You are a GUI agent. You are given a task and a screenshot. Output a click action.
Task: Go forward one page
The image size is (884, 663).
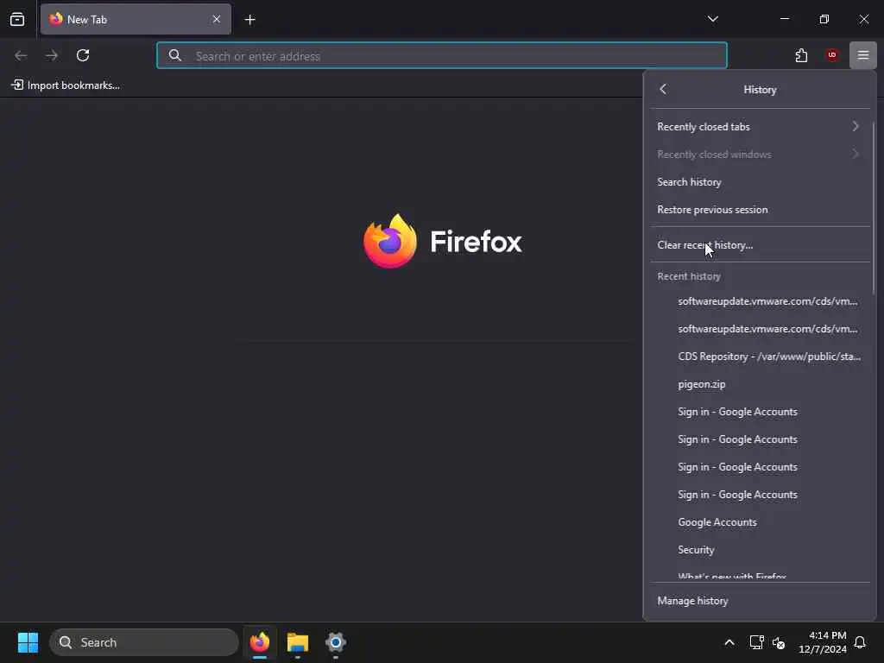pos(52,55)
